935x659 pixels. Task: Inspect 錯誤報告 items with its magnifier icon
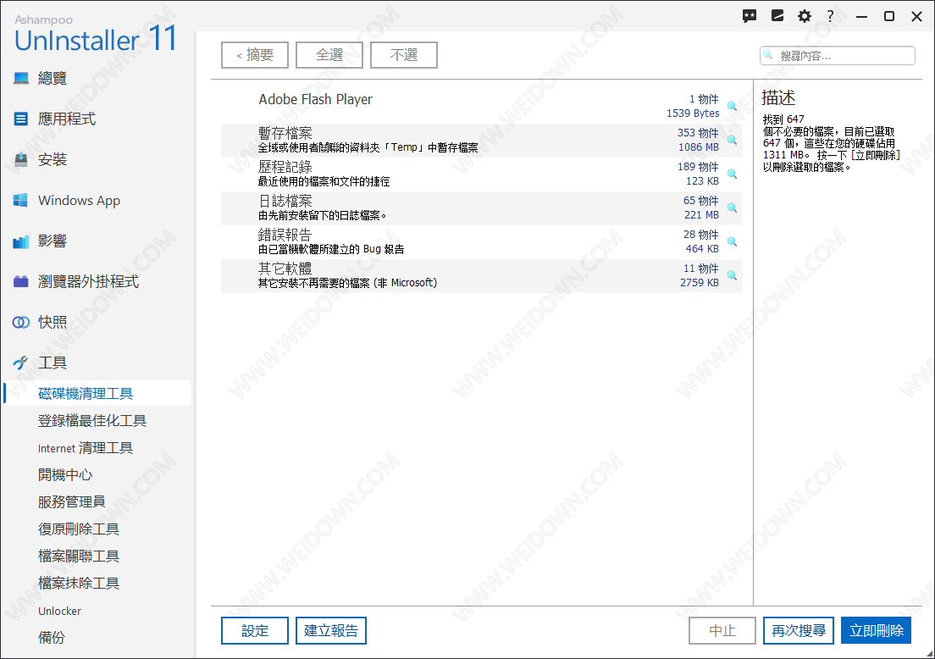click(x=732, y=241)
